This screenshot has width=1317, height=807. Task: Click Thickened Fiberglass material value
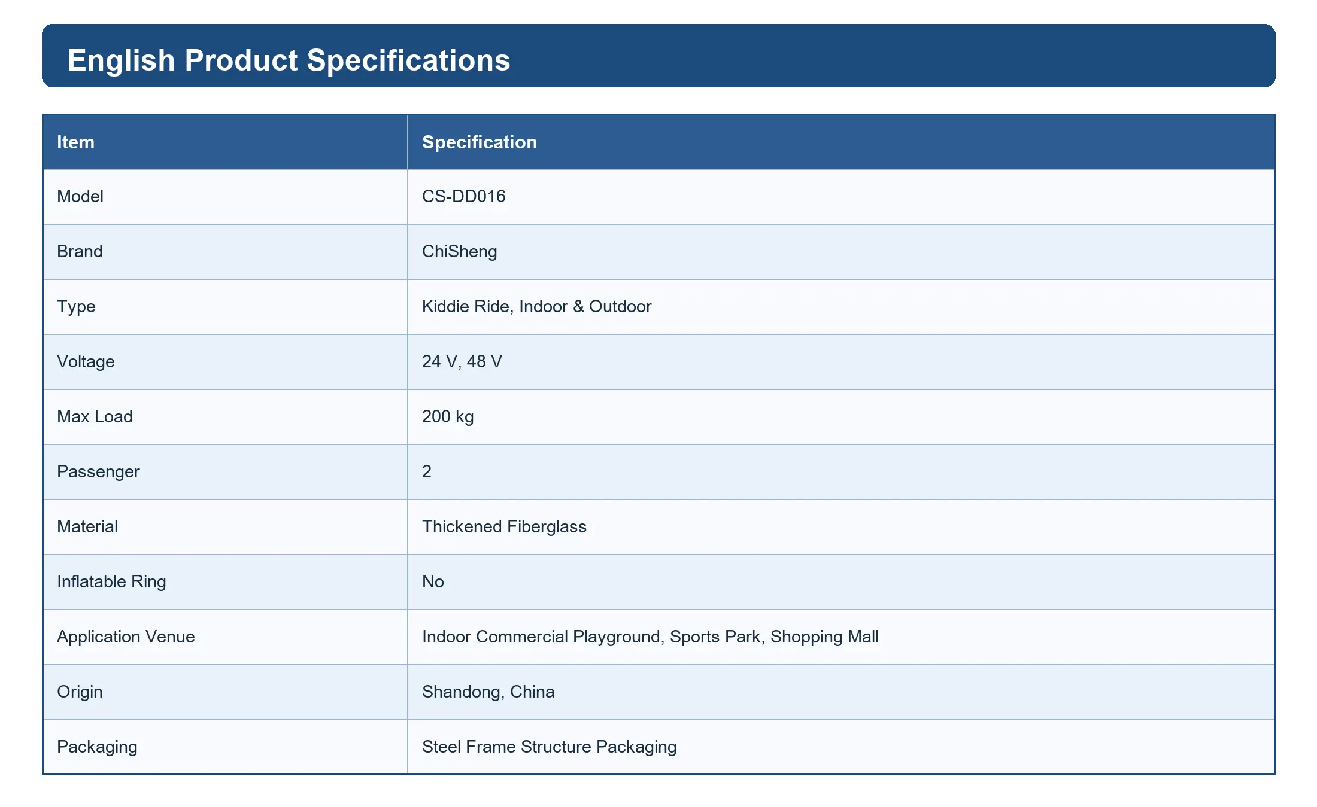coord(504,526)
